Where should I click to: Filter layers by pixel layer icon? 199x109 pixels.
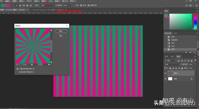pyautogui.click(x=179, y=61)
